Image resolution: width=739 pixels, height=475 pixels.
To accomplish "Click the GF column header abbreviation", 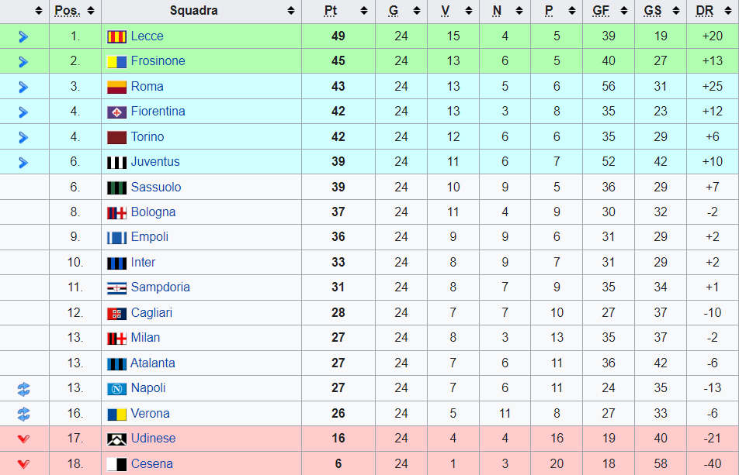I will tap(601, 10).
